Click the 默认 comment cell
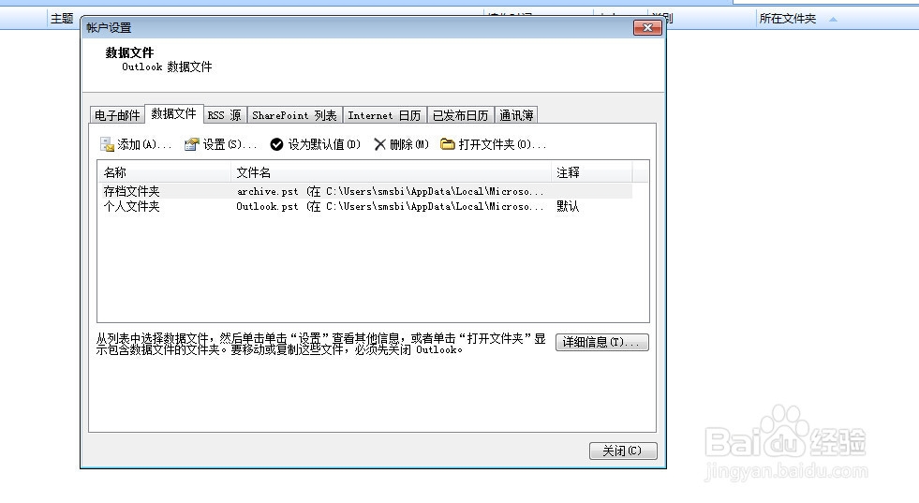The height and width of the screenshot is (503, 919). [568, 206]
